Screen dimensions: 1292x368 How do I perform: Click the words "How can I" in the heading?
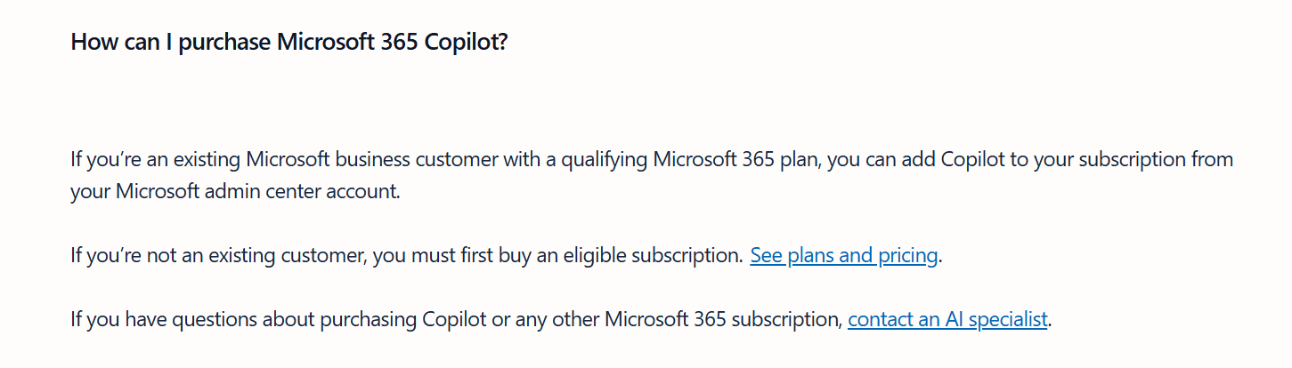click(x=121, y=42)
